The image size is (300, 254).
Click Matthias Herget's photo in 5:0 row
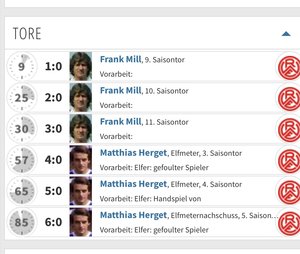(81, 191)
